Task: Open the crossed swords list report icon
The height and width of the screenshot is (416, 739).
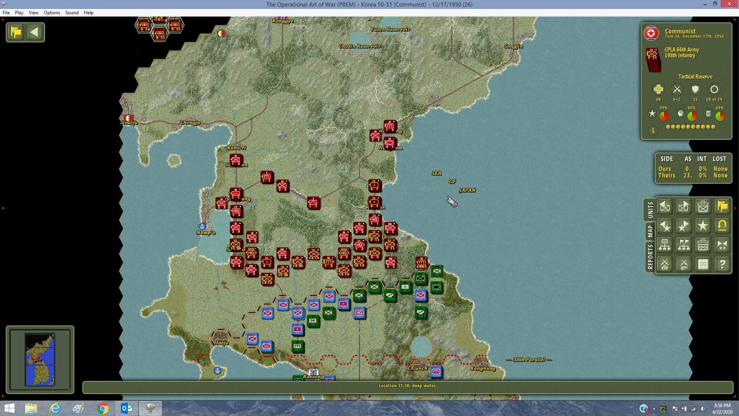Action: pyautogui.click(x=684, y=264)
